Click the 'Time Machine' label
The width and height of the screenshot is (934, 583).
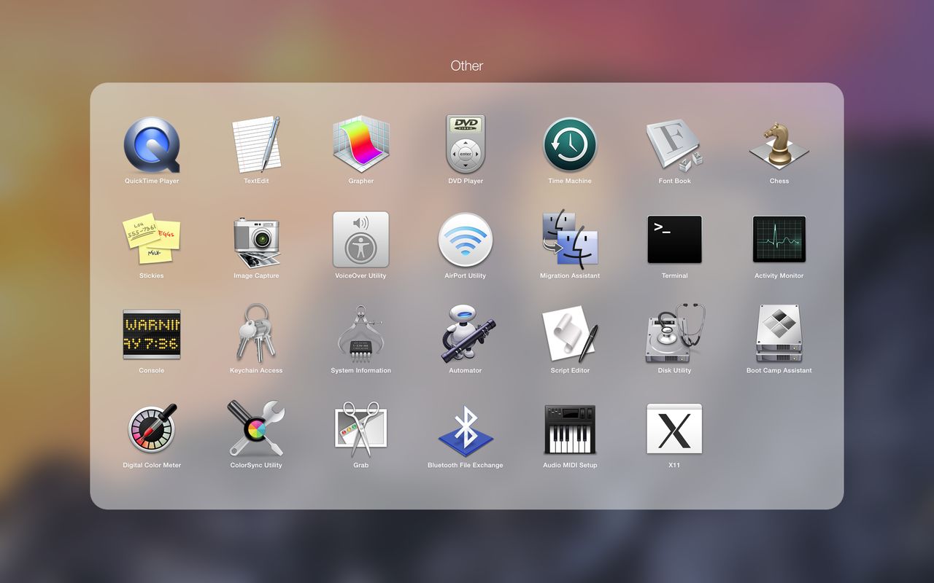570,181
